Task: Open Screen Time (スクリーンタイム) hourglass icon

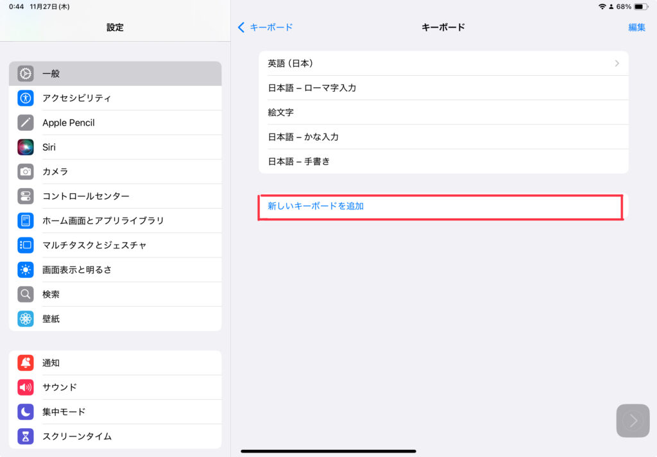Action: click(26, 436)
